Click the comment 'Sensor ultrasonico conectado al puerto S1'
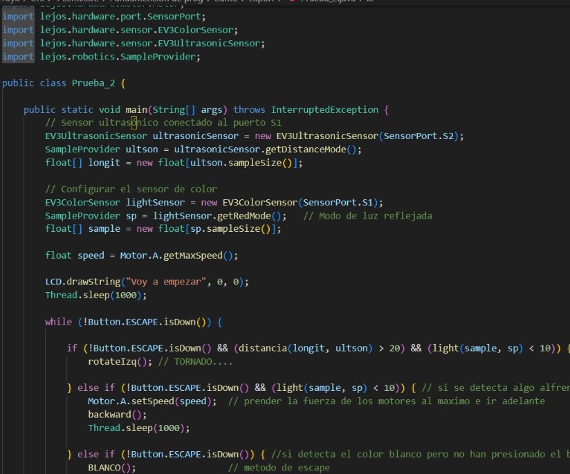Viewport: 570px width, 474px height. pyautogui.click(x=154, y=122)
